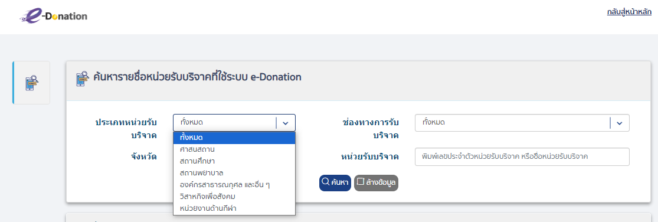Select ทั้งหมด option in list
658x222 pixels.
tap(234, 138)
